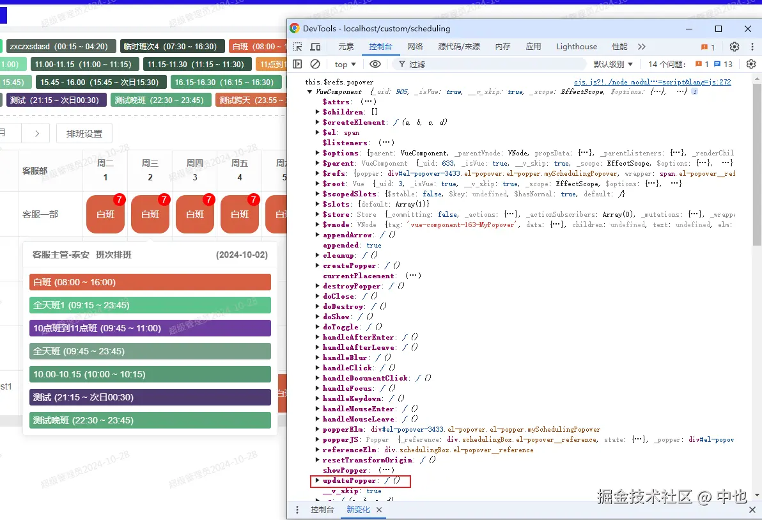
Task: Toggle the device toolbar icon
Action: tap(315, 47)
